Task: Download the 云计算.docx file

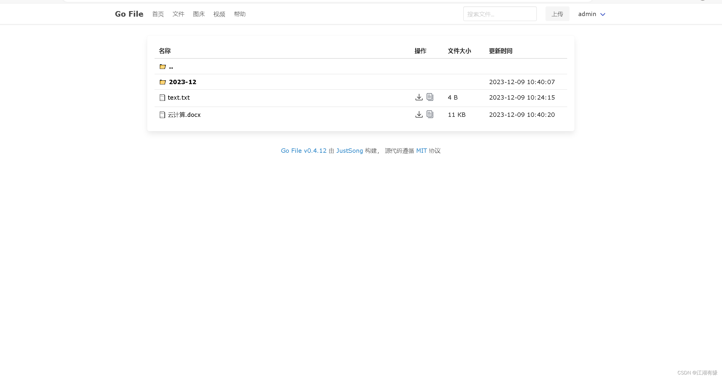Action: tap(419, 115)
